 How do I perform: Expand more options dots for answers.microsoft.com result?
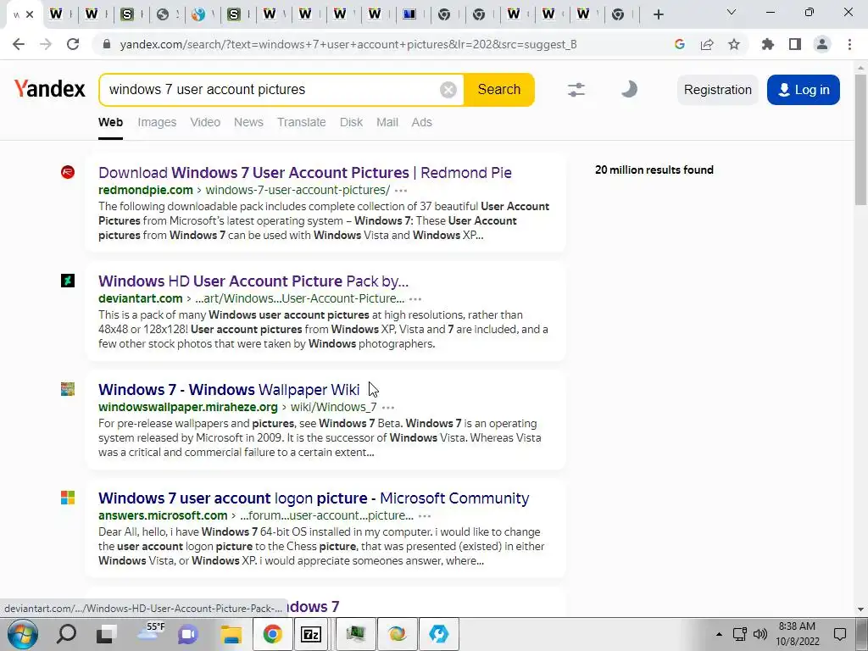(x=425, y=516)
